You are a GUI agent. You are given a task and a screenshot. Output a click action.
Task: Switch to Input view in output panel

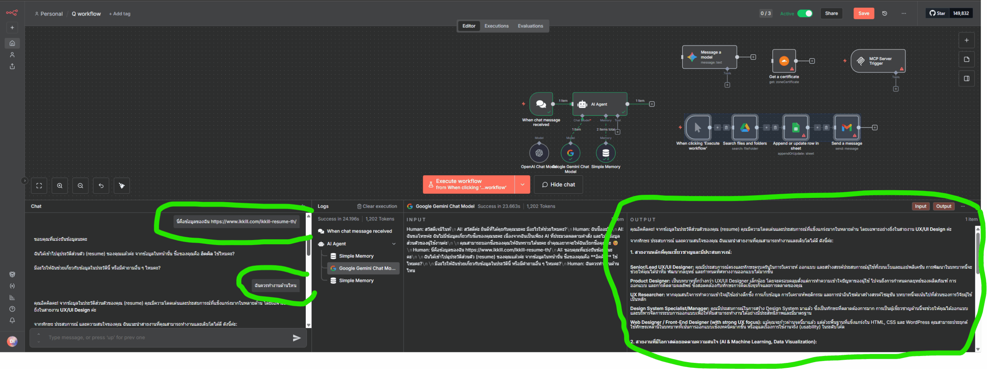coord(921,206)
